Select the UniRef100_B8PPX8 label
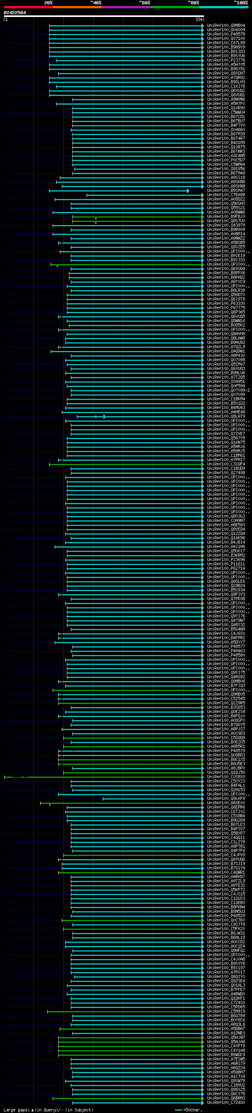Image resolution: width=252 pixels, height=1113 pixels. point(226,273)
